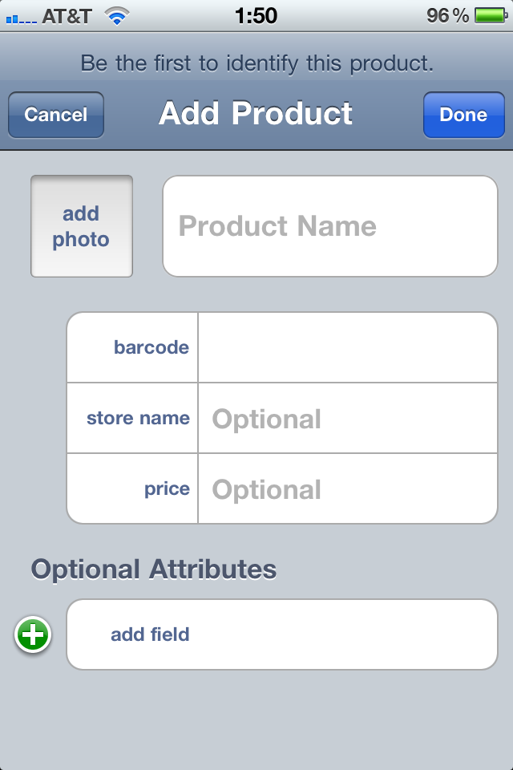Tap the battery icon in status bar
This screenshot has height=770, width=513.
pos(489,16)
